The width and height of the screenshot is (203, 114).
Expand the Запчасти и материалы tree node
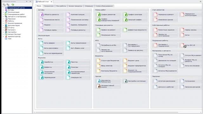3,16
